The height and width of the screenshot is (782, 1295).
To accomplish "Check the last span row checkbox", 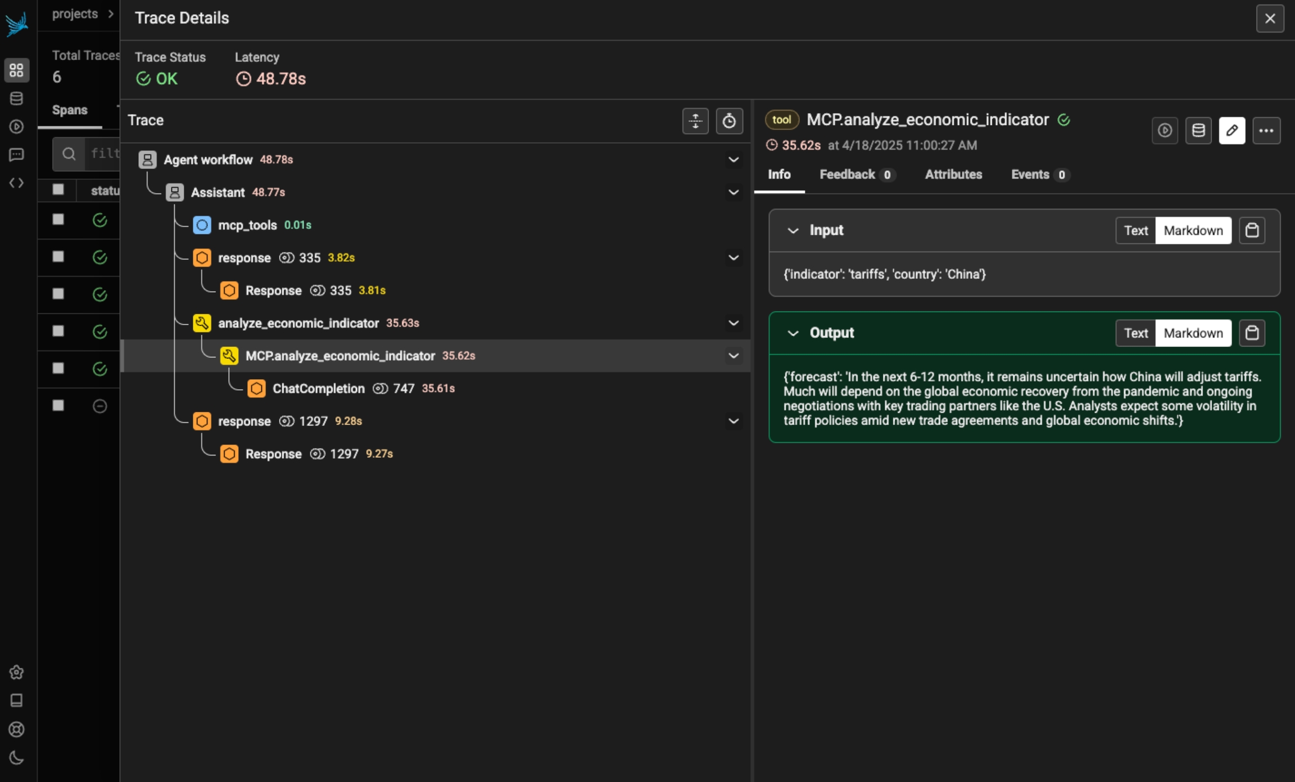I will (58, 406).
